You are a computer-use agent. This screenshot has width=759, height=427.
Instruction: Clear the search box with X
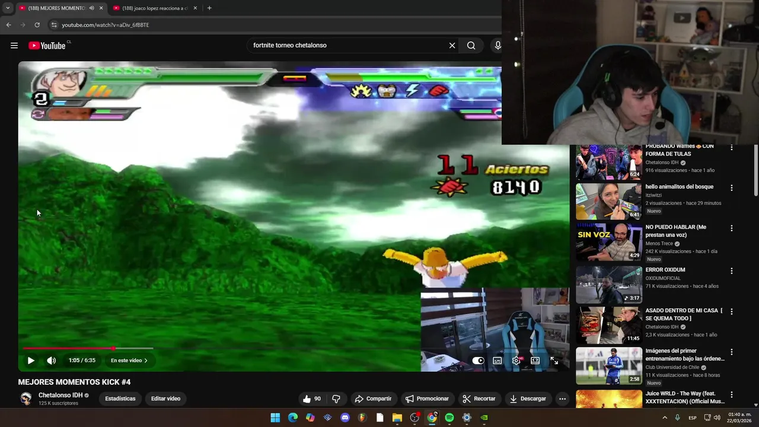(x=452, y=46)
